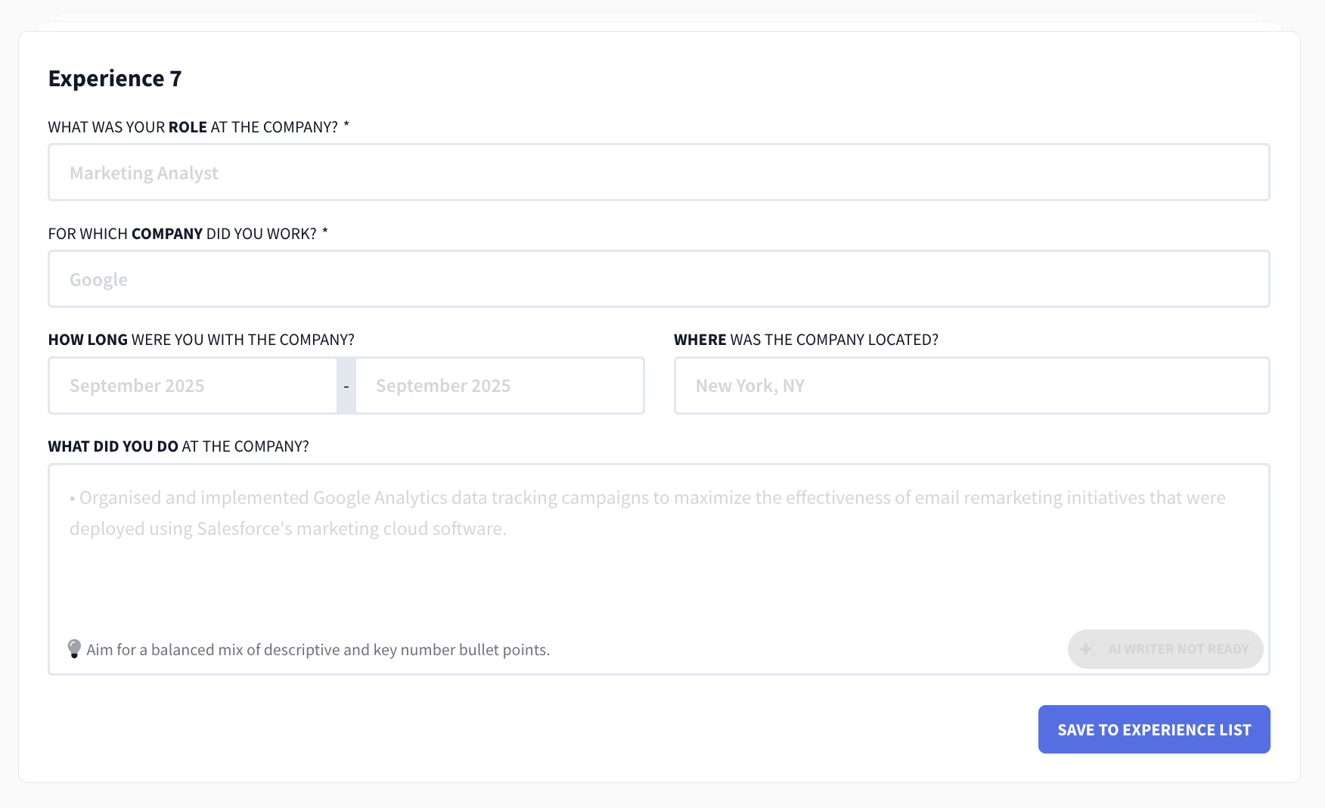Click the required asterisk beside the company label
This screenshot has width=1325, height=808.
point(325,232)
